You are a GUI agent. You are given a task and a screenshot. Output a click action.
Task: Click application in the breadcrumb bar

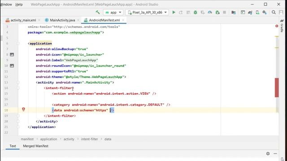click(48, 139)
